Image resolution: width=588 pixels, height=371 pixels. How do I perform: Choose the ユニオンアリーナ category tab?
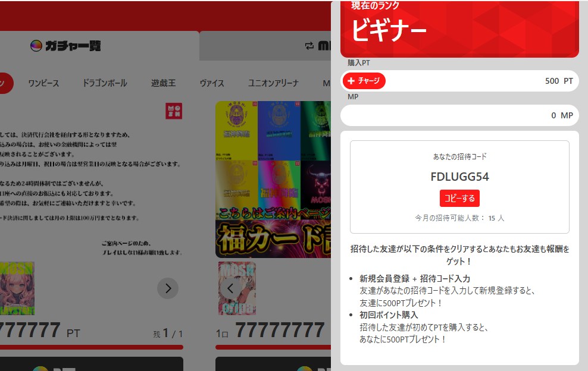273,83
